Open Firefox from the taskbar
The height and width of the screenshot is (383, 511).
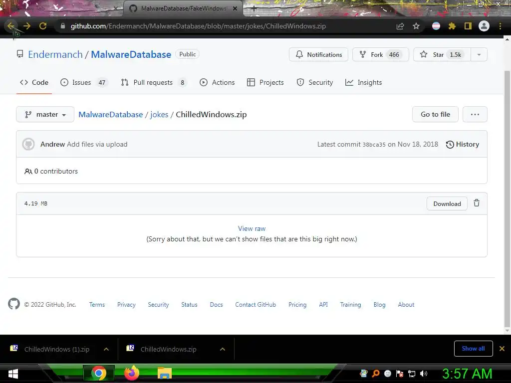tap(132, 373)
